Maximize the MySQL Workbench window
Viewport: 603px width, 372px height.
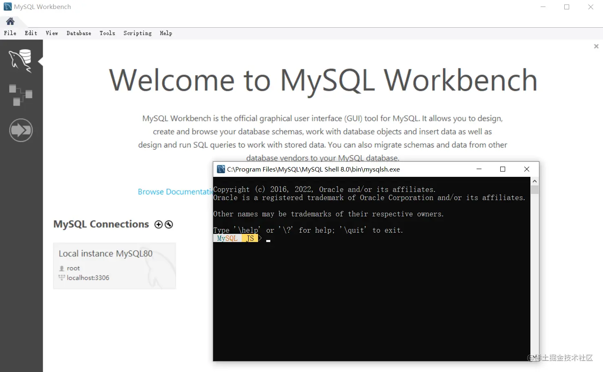[x=567, y=7]
